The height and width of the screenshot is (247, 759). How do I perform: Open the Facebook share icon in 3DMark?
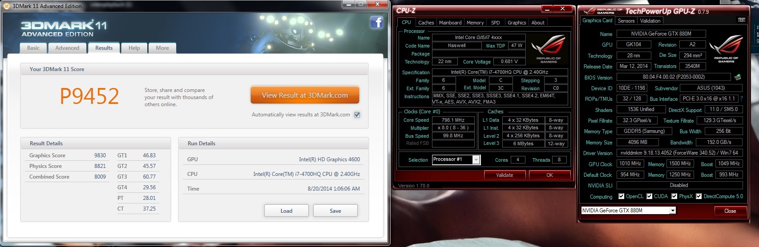point(376,22)
